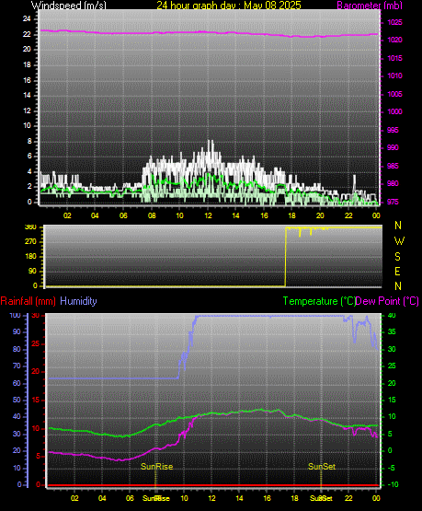Click the 22 hour tick on bottom graph
This screenshot has height=511, width=422.
[x=348, y=498]
